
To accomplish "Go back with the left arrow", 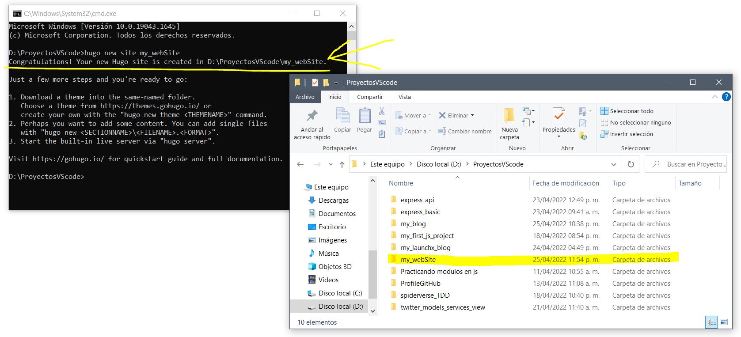I will [x=300, y=164].
